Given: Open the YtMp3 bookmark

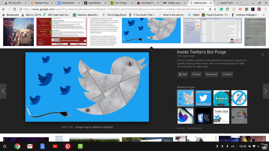Looking at the screenshot, I should (194, 15).
